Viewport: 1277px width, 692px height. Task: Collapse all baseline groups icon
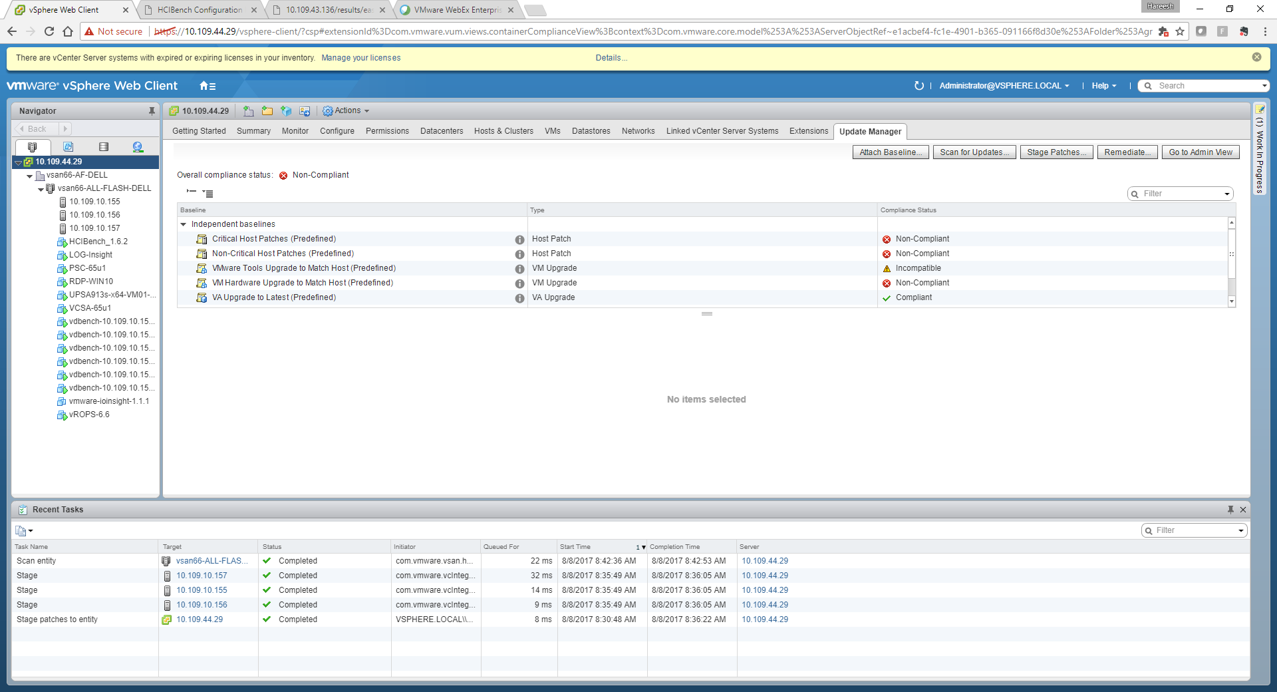coord(192,192)
